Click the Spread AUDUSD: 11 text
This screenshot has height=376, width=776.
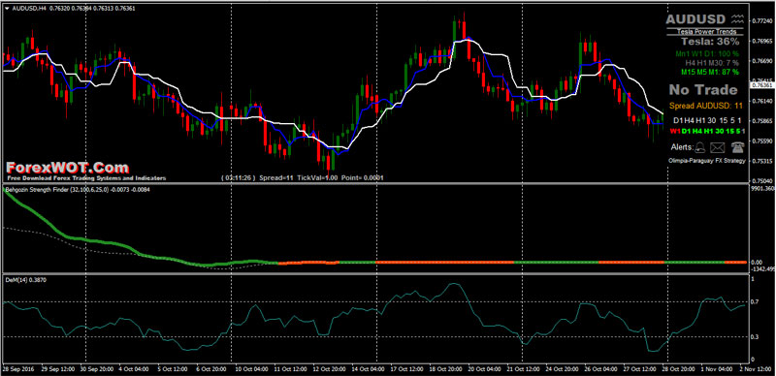point(706,106)
